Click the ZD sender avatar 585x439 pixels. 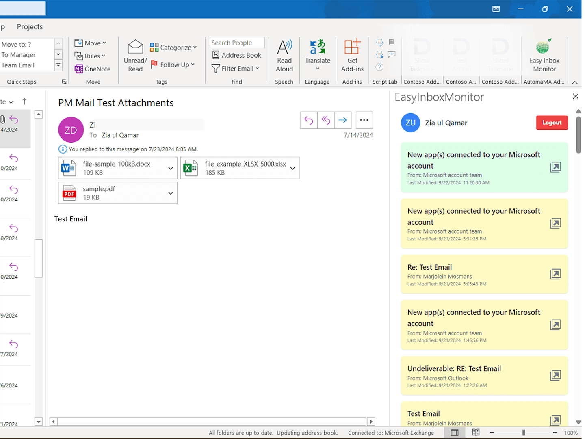pos(71,130)
